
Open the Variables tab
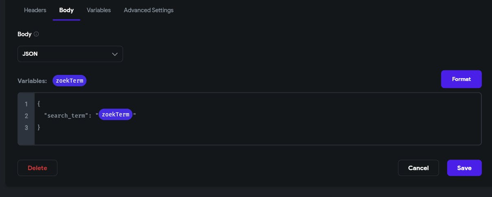(99, 10)
